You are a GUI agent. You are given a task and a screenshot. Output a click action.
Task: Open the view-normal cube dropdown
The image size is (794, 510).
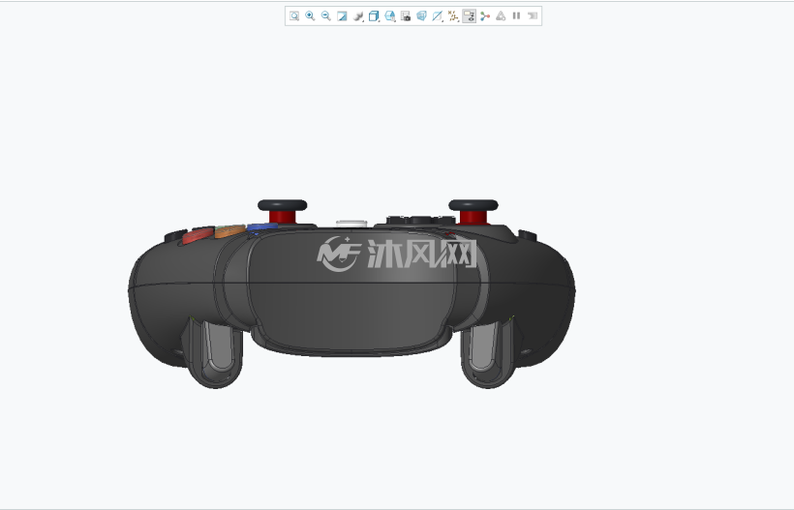(390, 15)
